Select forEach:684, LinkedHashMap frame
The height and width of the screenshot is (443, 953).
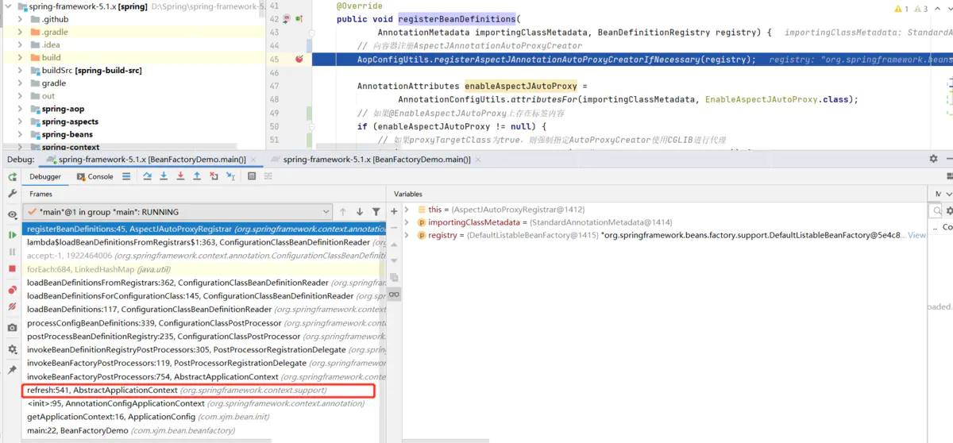pos(204,269)
